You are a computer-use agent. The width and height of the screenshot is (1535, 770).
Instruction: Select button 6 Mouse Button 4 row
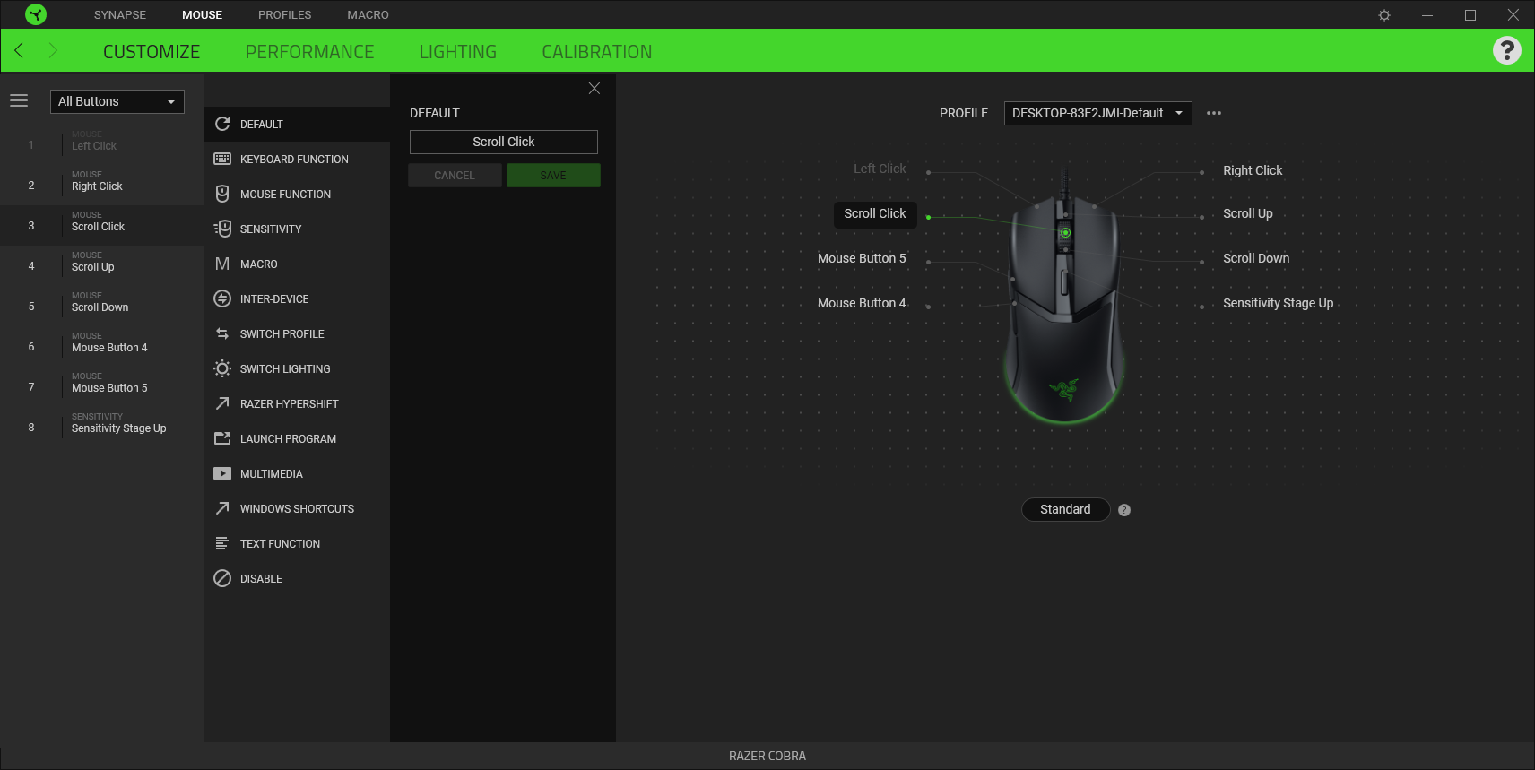[x=102, y=346]
